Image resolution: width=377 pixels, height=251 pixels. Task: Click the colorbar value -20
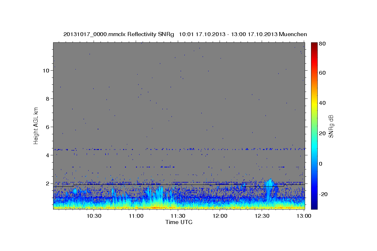(324, 194)
